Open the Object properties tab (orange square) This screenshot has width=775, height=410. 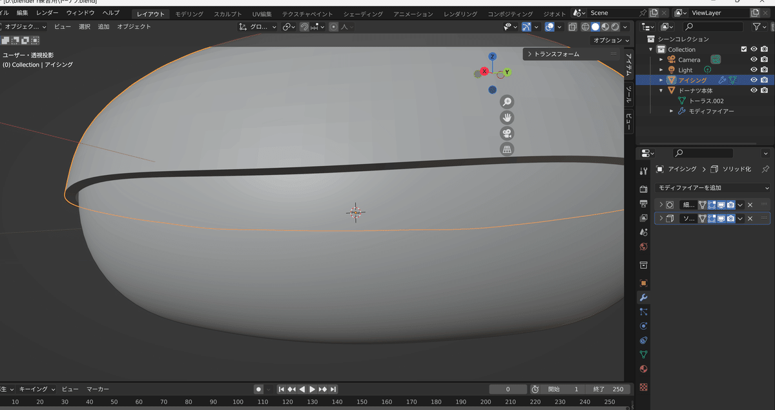point(643,283)
